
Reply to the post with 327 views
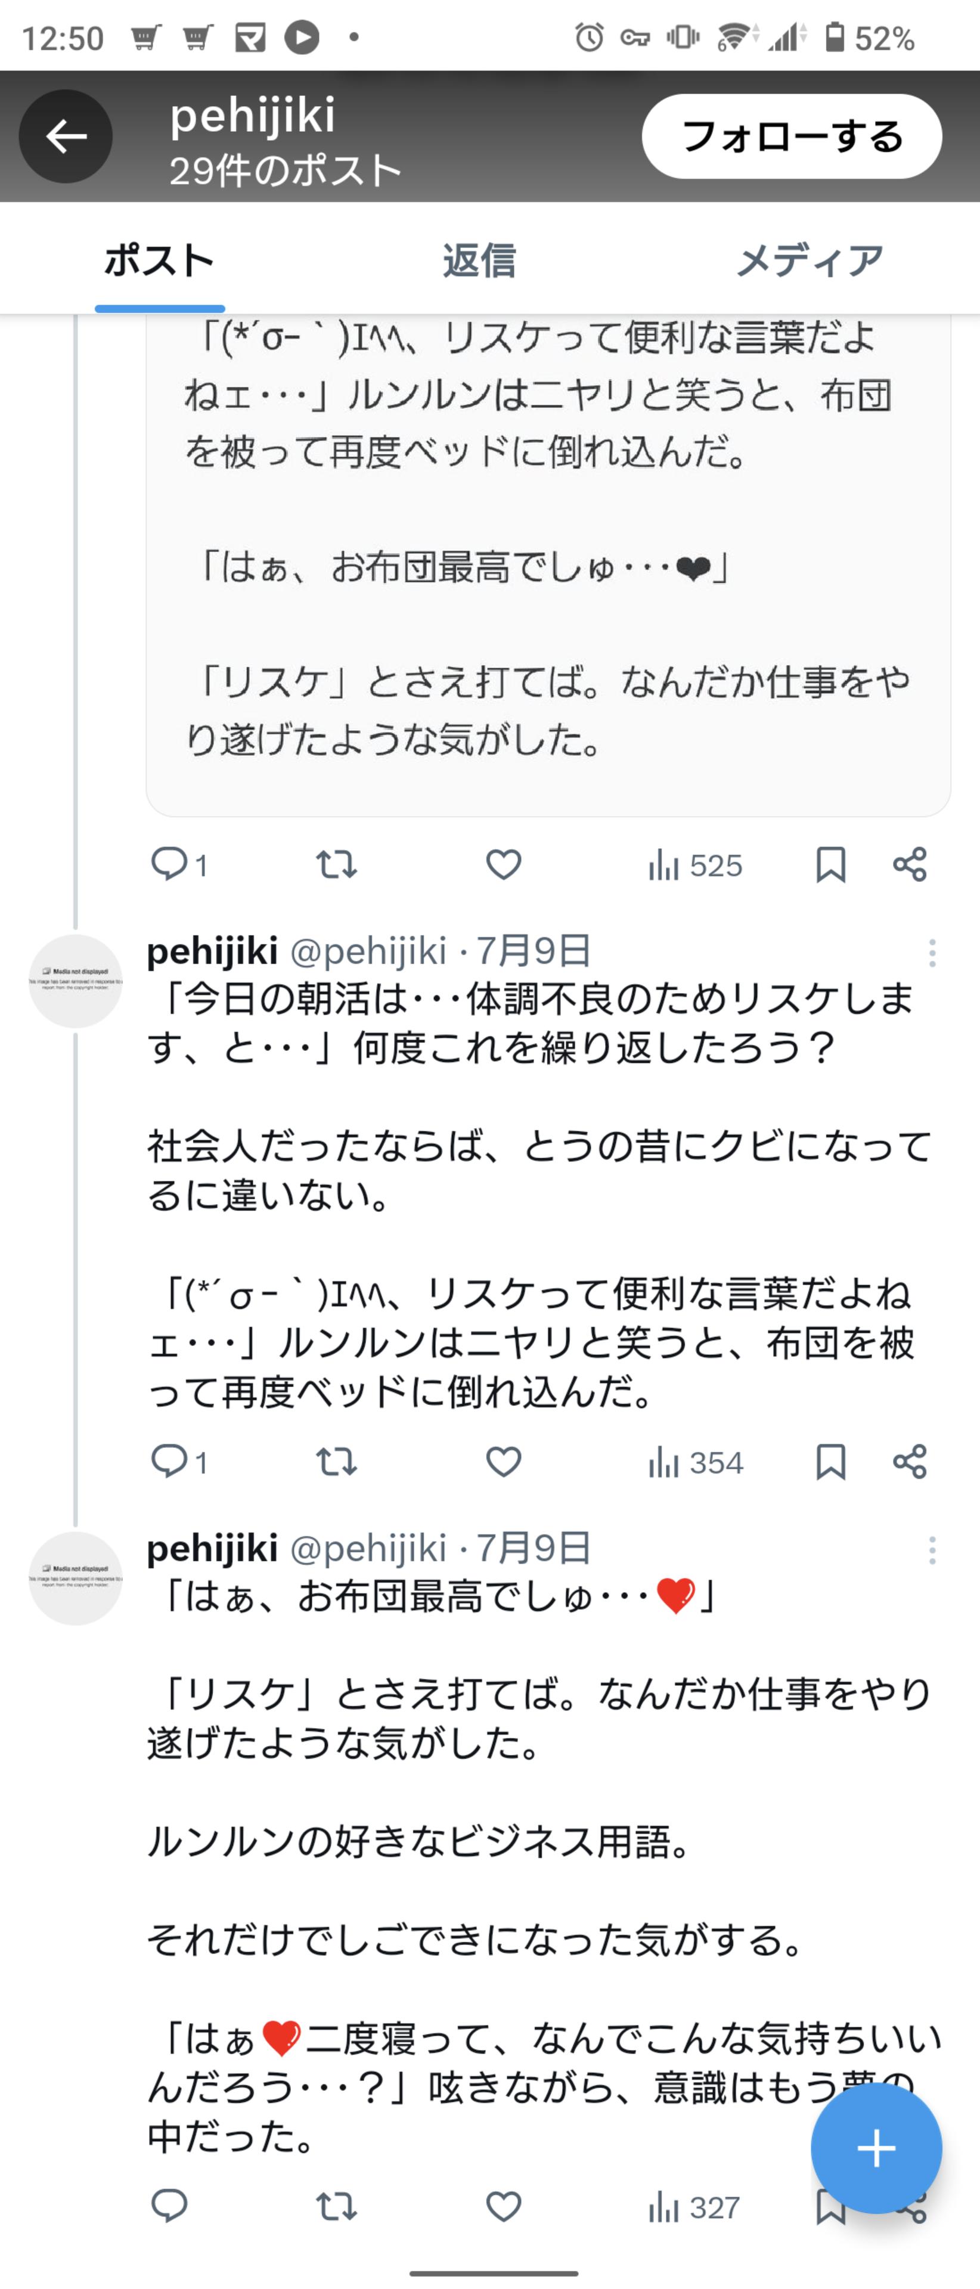169,2206
